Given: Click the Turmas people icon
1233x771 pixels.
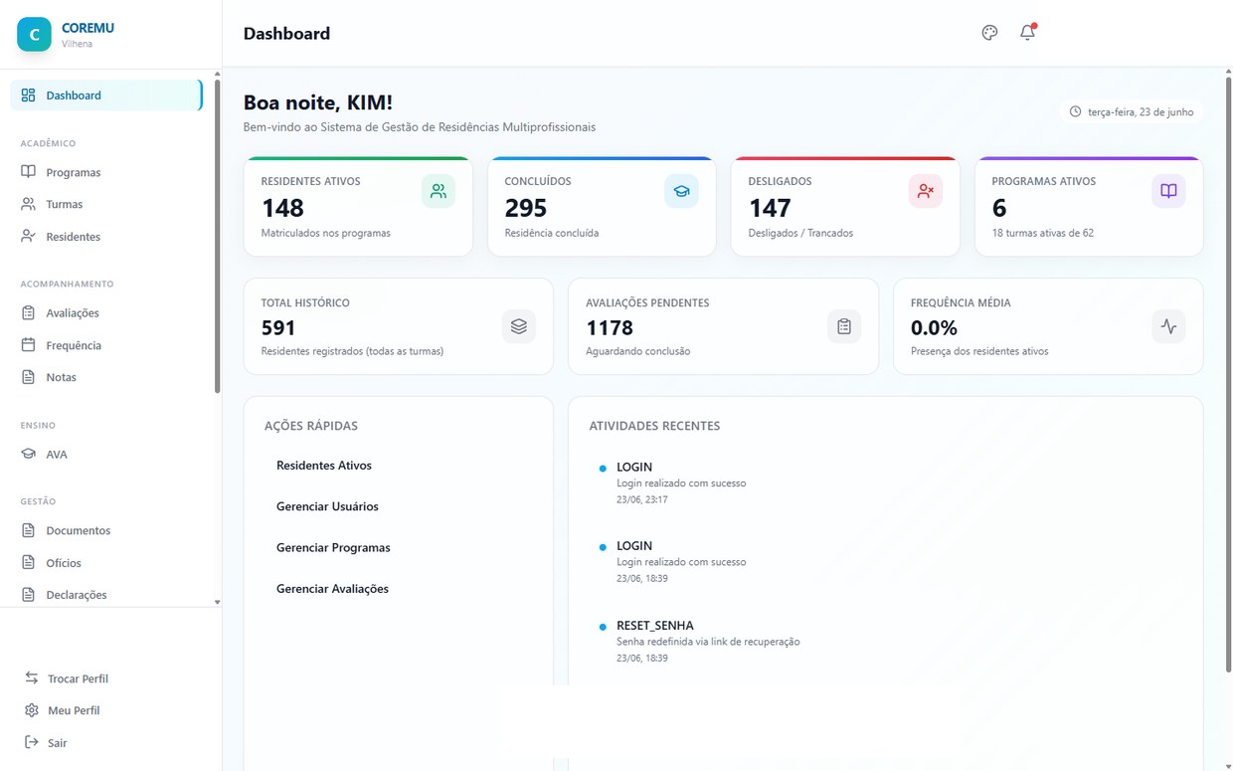Looking at the screenshot, I should pos(28,204).
